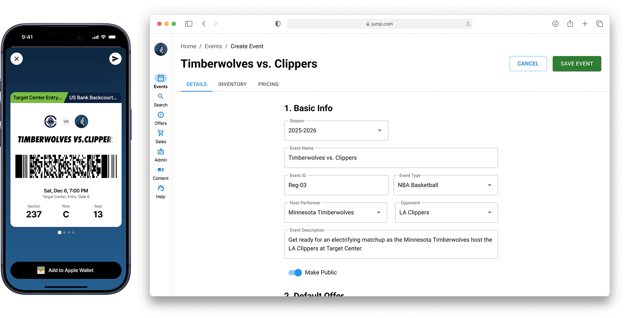The height and width of the screenshot is (318, 628).
Task: Open Events in the sidebar
Action: tap(160, 81)
